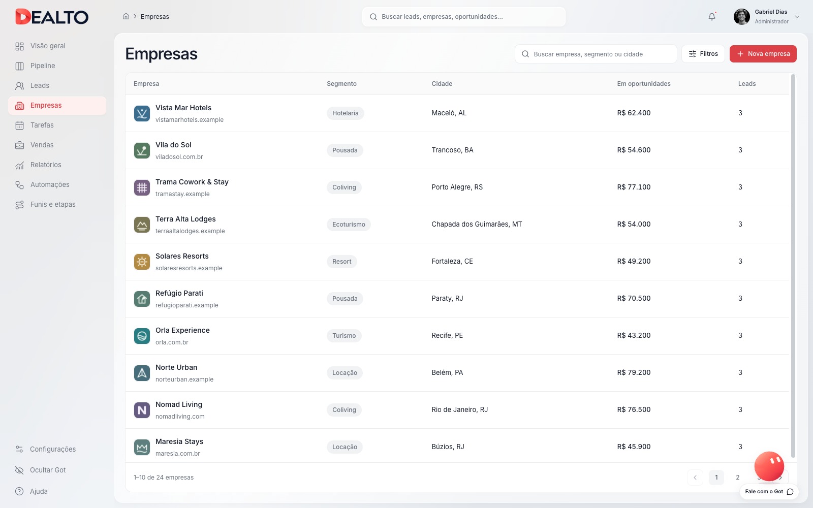
Task: Click the table vertical scrollbar
Action: pyautogui.click(x=793, y=266)
